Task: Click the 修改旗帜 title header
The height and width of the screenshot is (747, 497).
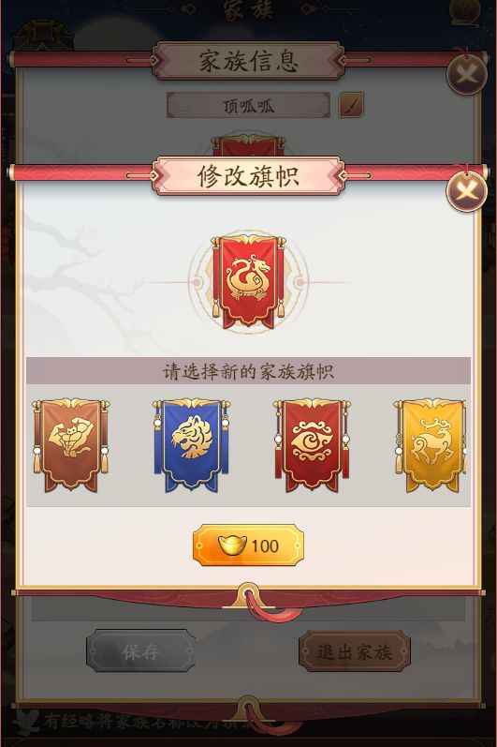Action: click(x=248, y=176)
